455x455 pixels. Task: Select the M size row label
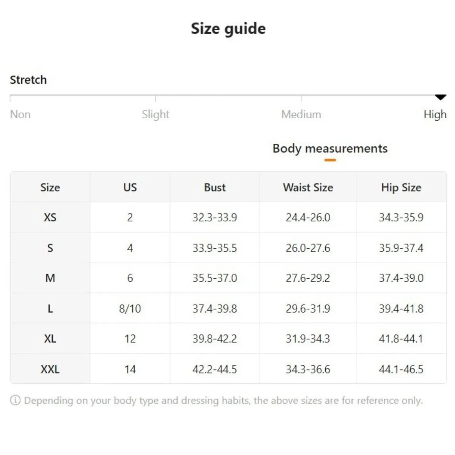(x=50, y=278)
